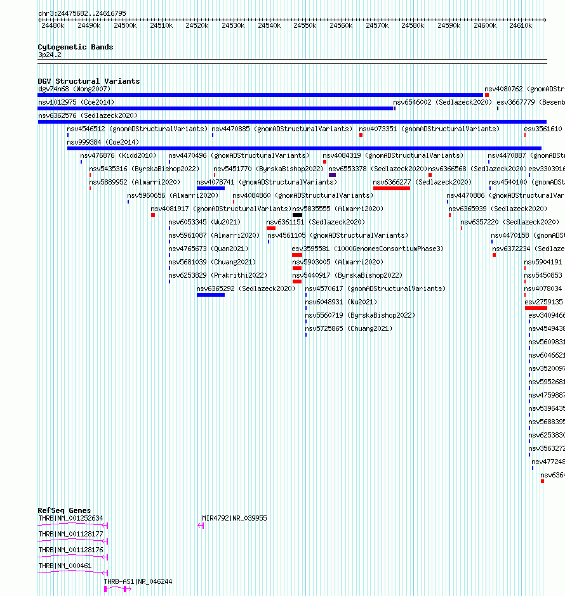Click nsv5725865 (Chuang2021) label
The width and height of the screenshot is (565, 596).
click(x=349, y=328)
